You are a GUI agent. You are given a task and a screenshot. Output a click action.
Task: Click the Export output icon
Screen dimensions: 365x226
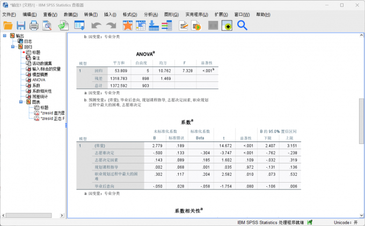pos(63,25)
